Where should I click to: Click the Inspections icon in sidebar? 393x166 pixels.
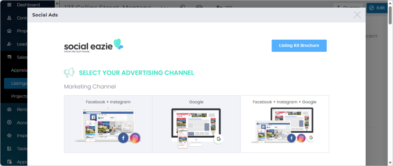pos(9,136)
